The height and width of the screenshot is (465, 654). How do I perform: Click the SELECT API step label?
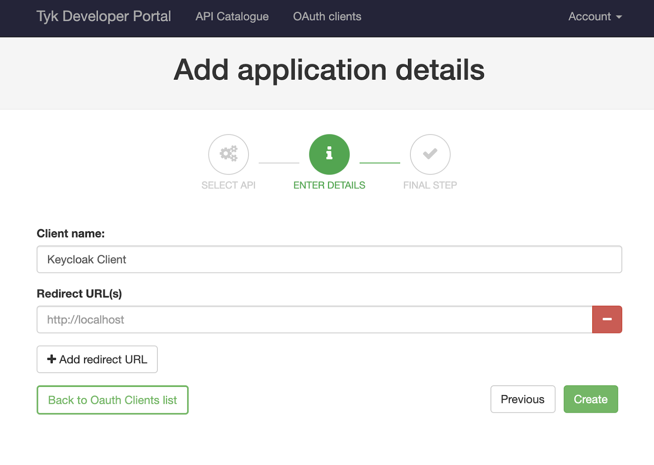228,185
